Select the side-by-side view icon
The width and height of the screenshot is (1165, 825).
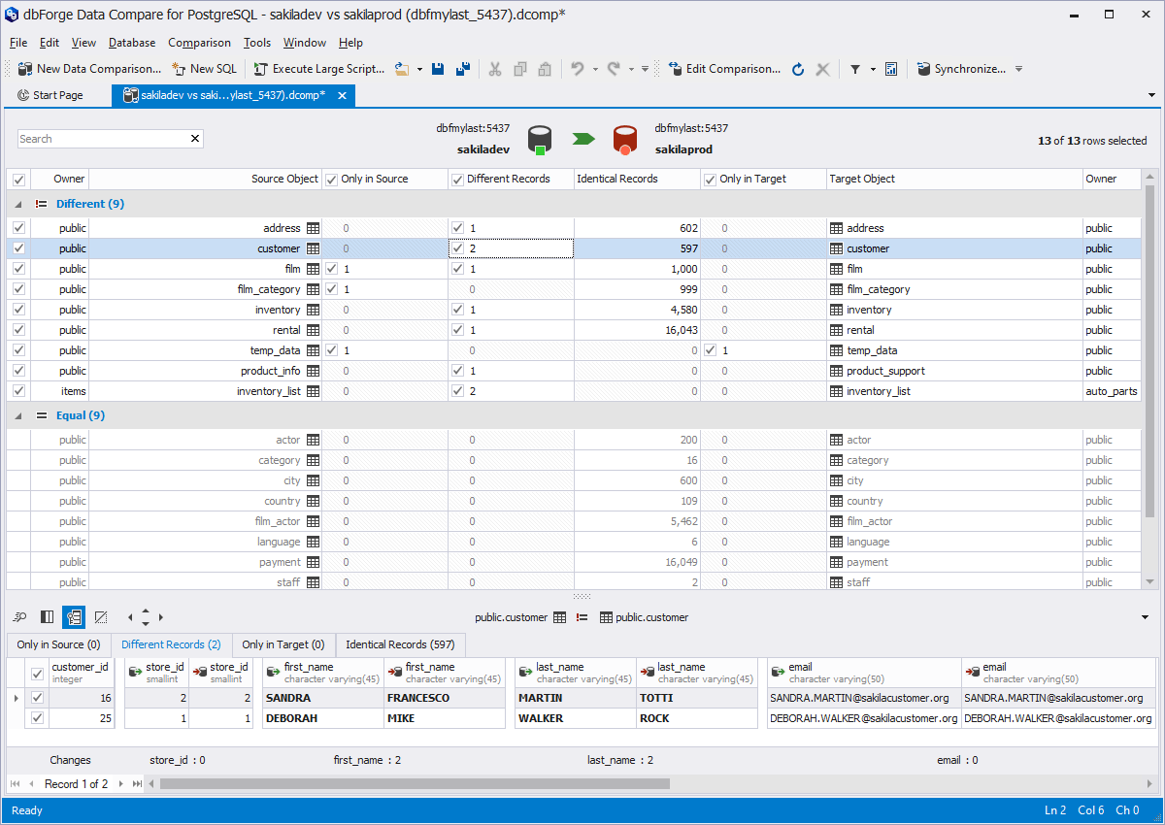point(47,616)
